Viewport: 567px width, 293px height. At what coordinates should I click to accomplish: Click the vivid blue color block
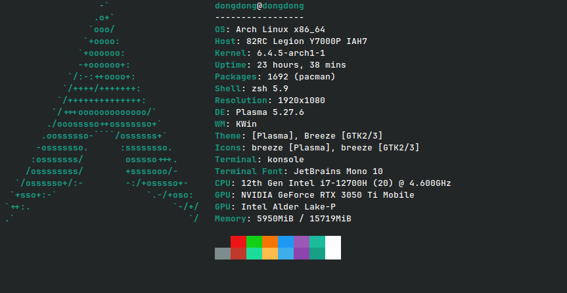(x=286, y=242)
